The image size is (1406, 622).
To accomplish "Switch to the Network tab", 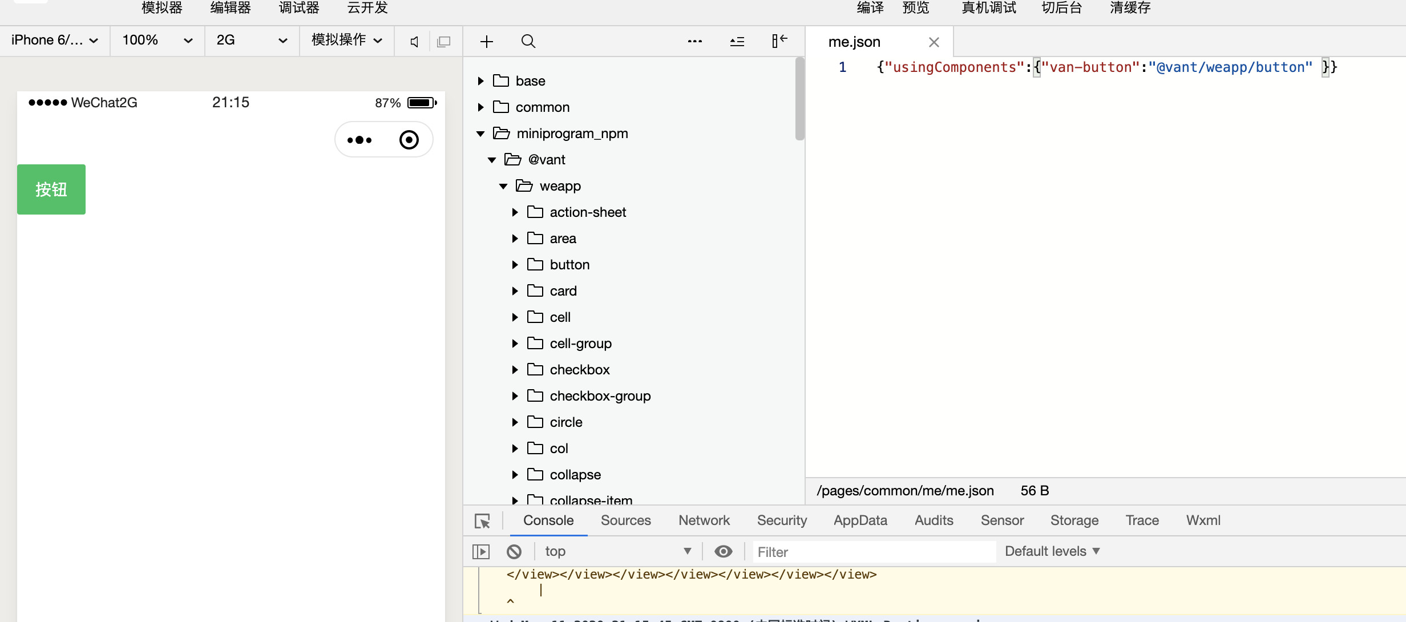I will pyautogui.click(x=704, y=520).
